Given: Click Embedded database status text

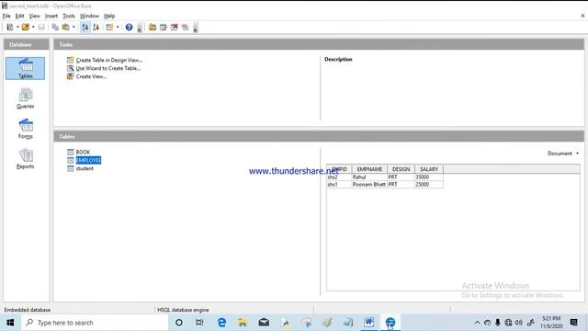Looking at the screenshot, I should pyautogui.click(x=27, y=310).
